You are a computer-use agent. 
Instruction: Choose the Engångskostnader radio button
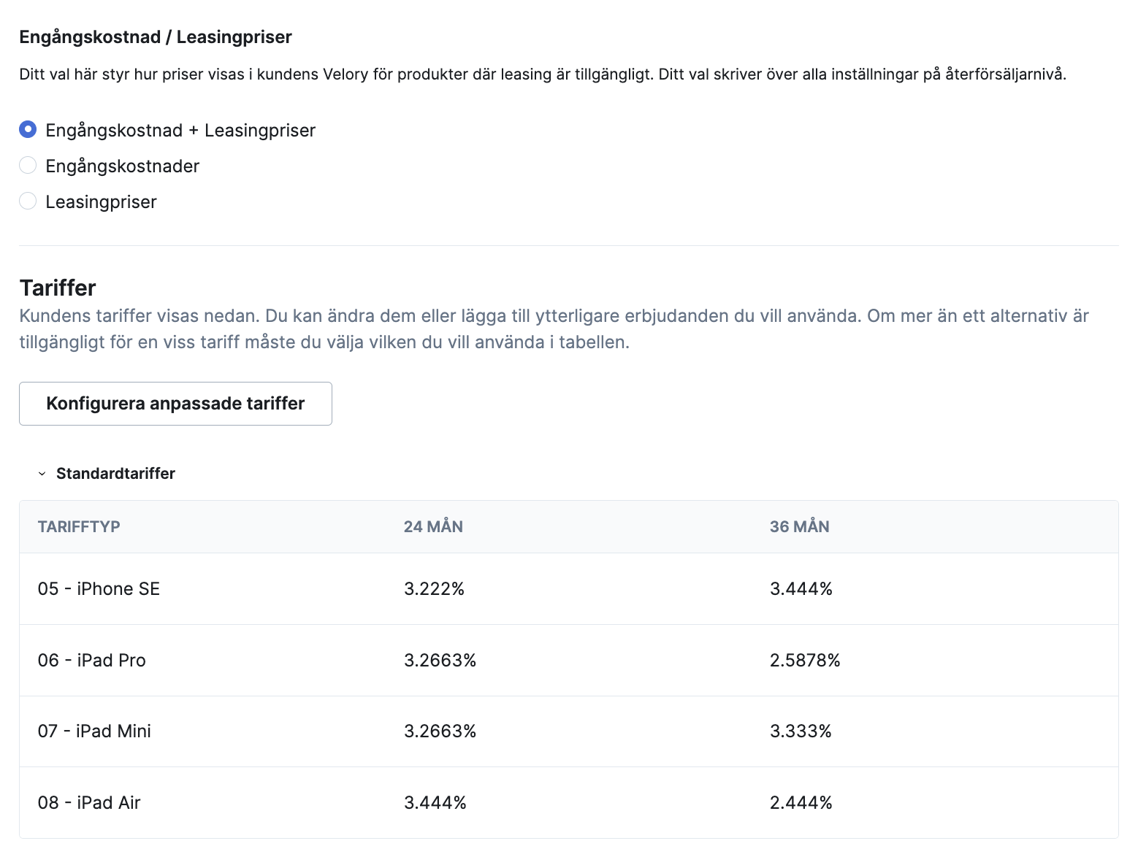(x=28, y=166)
